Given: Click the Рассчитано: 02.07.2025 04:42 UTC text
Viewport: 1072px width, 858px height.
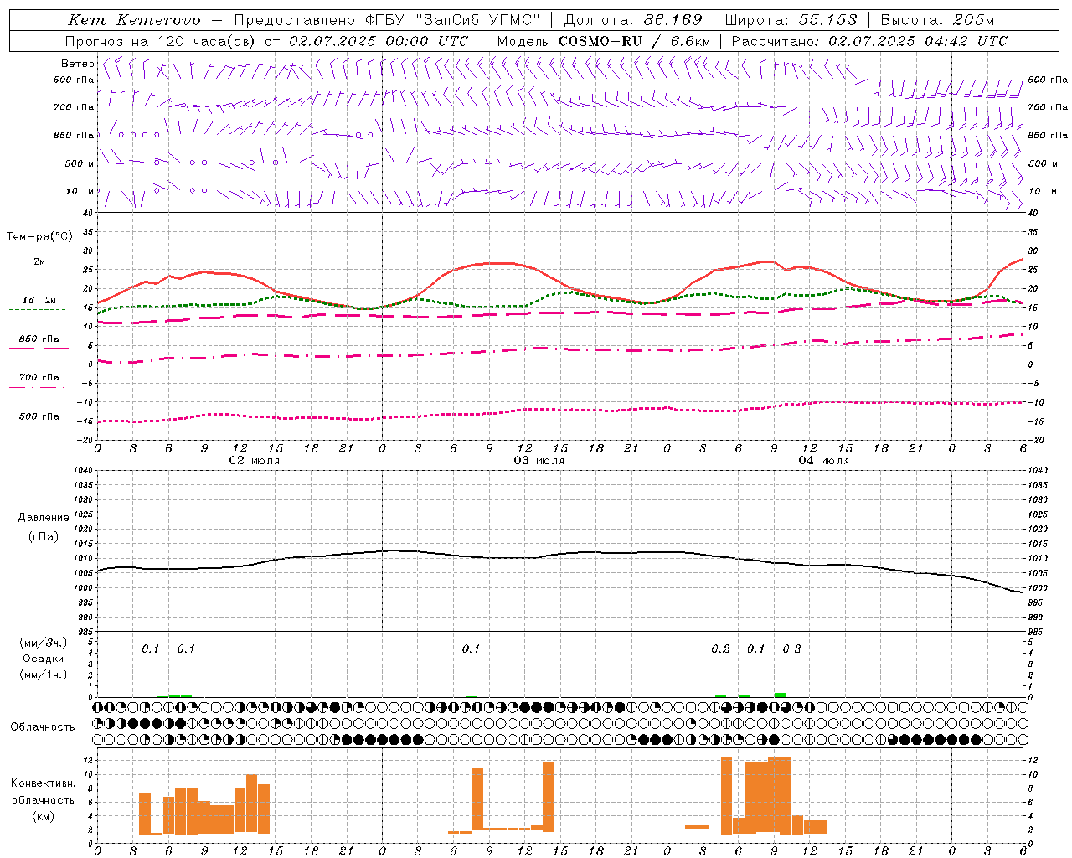Looking at the screenshot, I should tap(869, 41).
